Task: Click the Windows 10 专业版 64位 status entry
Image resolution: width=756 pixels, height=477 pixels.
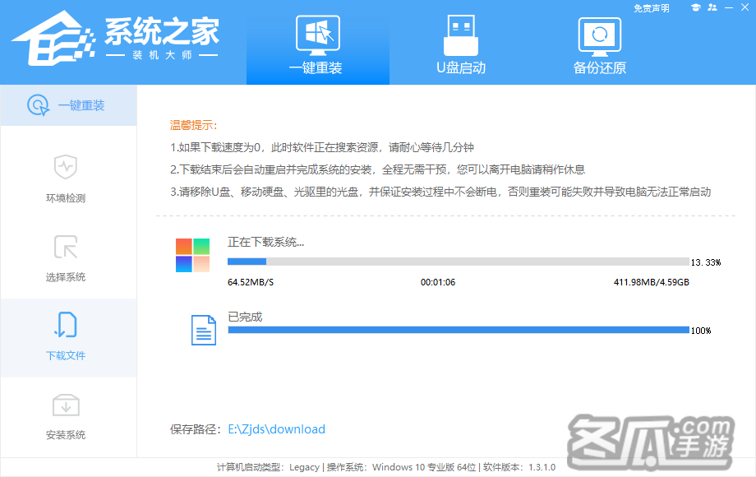Action: pos(401,467)
